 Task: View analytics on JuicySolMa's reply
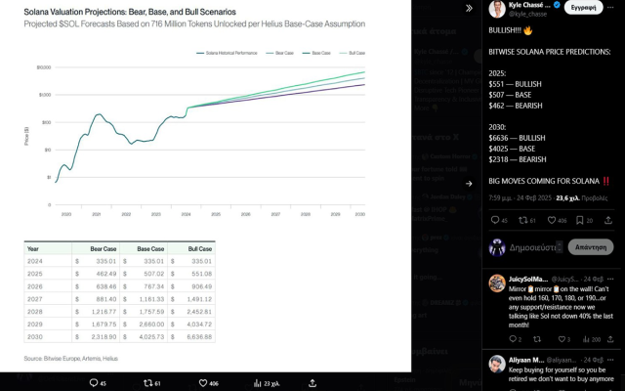[x=585, y=339]
